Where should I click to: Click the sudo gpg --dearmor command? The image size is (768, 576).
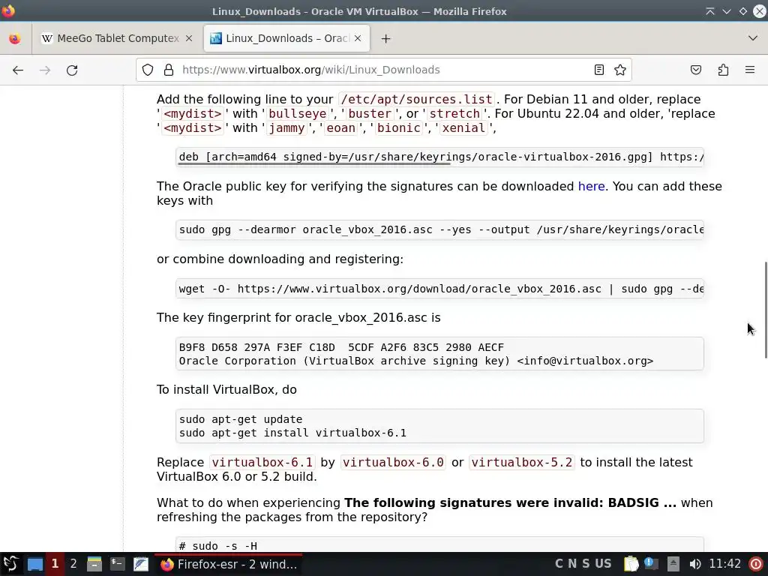coord(441,229)
